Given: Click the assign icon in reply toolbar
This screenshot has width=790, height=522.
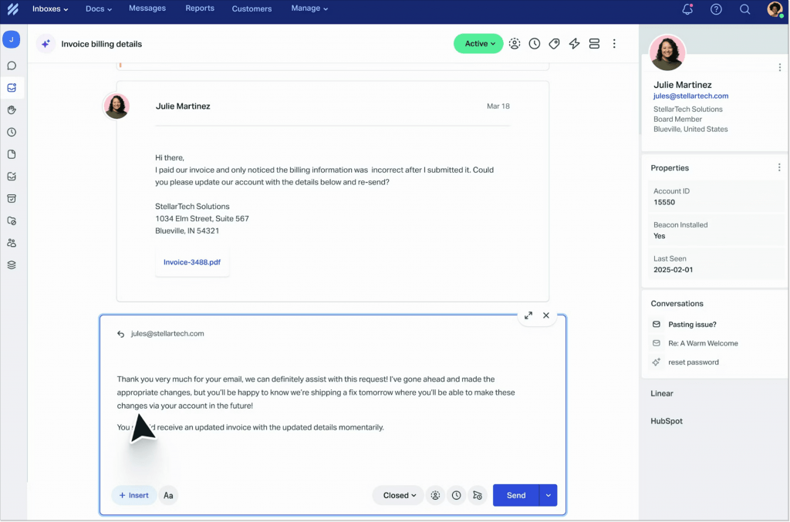Looking at the screenshot, I should tap(435, 495).
